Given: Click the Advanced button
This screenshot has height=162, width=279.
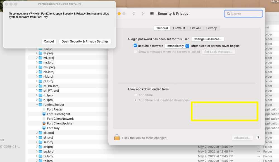Looking at the screenshot, I should (x=242, y=138).
